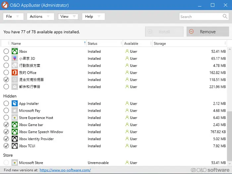Click the Xbox Identity Provider icon
This screenshot has height=174, width=232.
[x=15, y=139]
